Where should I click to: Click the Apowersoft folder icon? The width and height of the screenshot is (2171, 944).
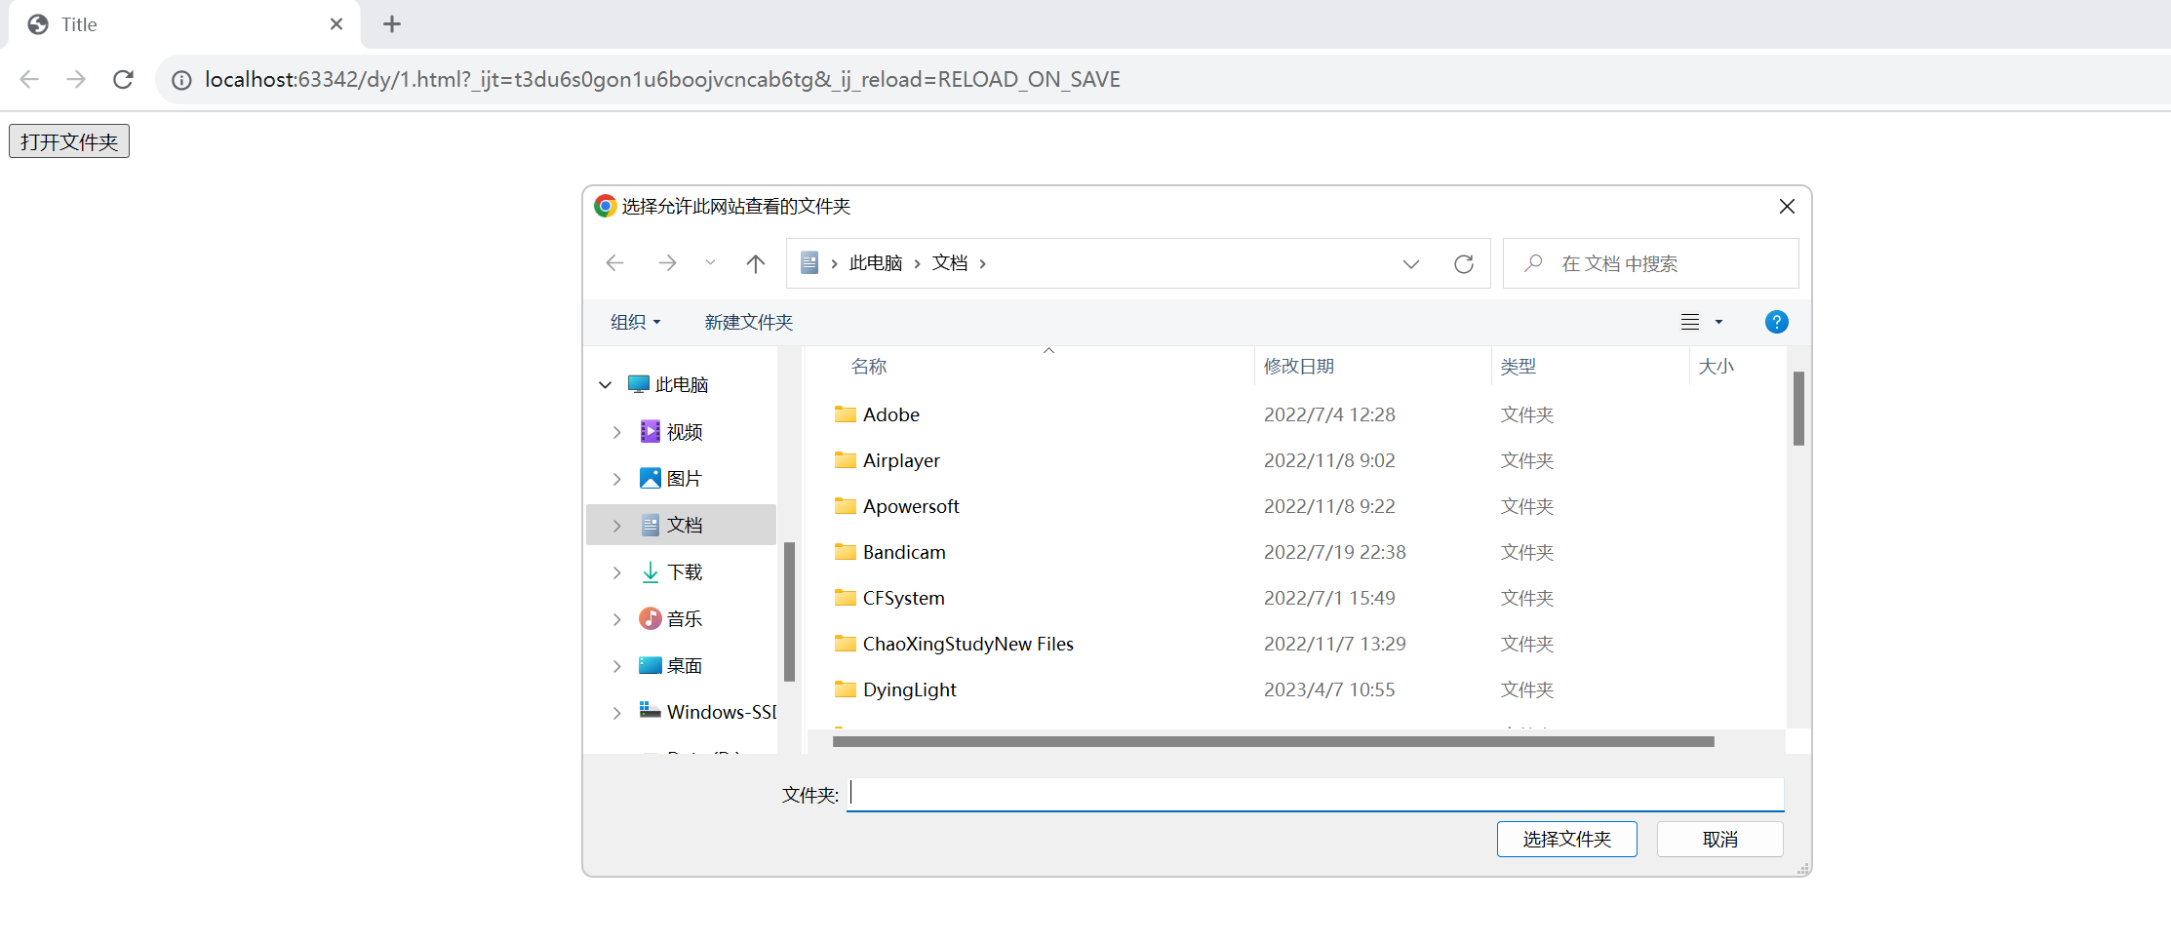click(x=846, y=506)
